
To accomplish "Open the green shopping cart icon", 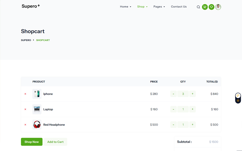I will 205,7.
